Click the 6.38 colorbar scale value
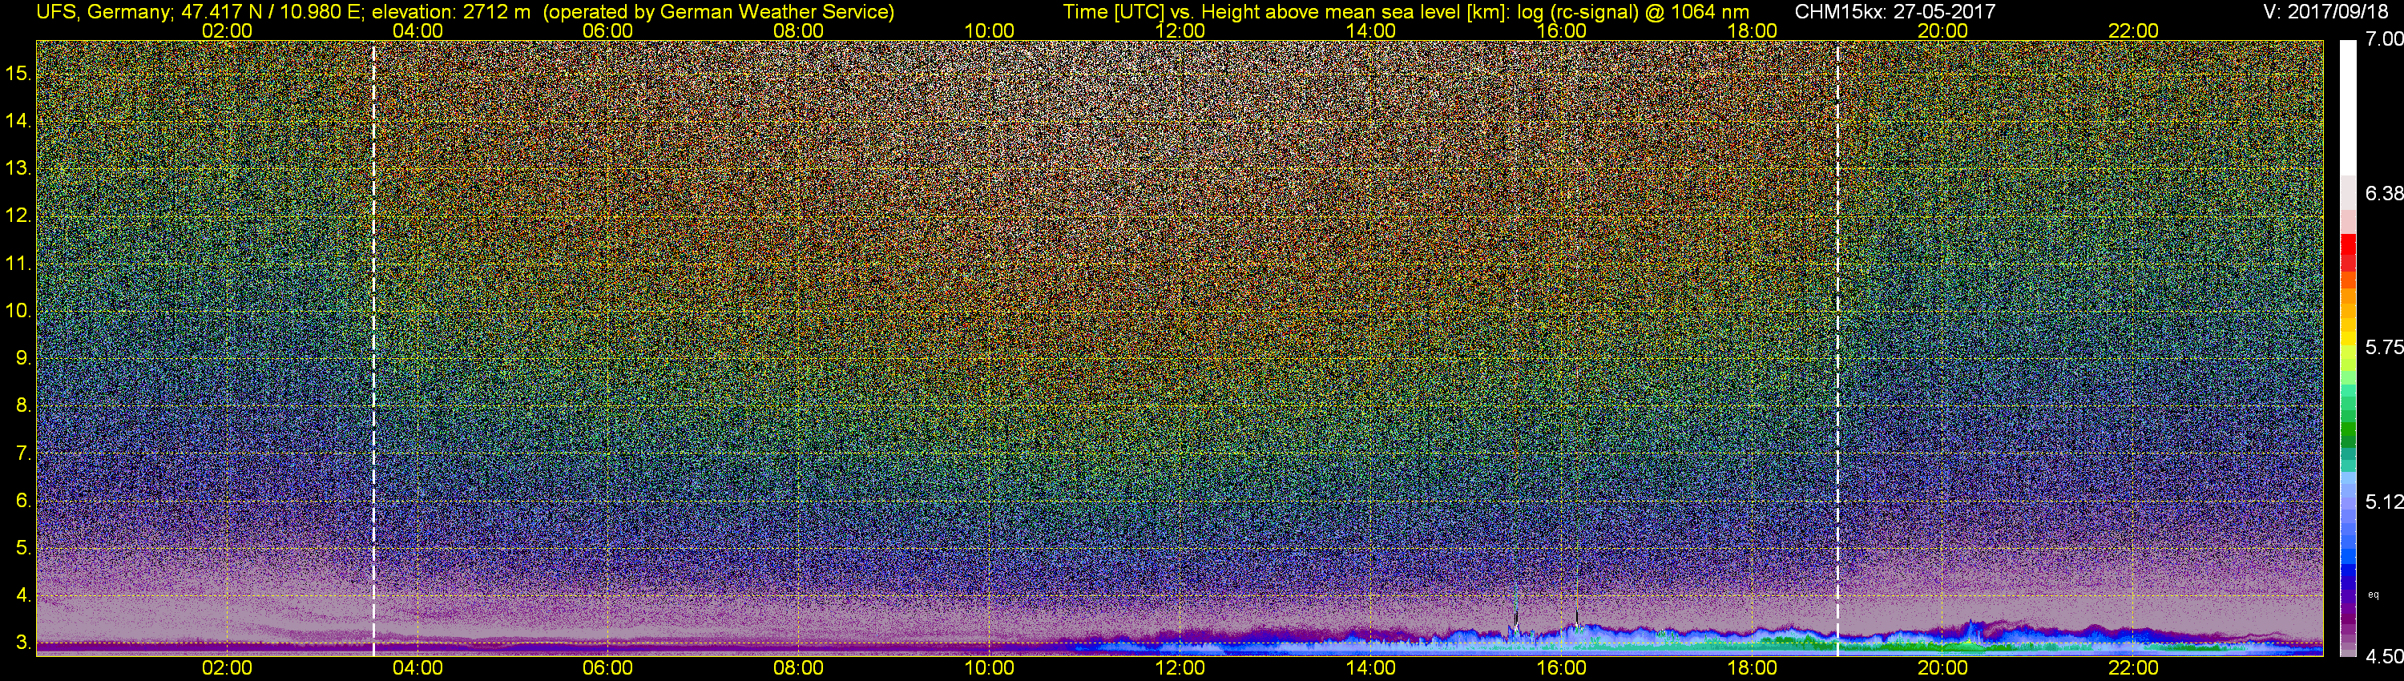 click(2385, 194)
